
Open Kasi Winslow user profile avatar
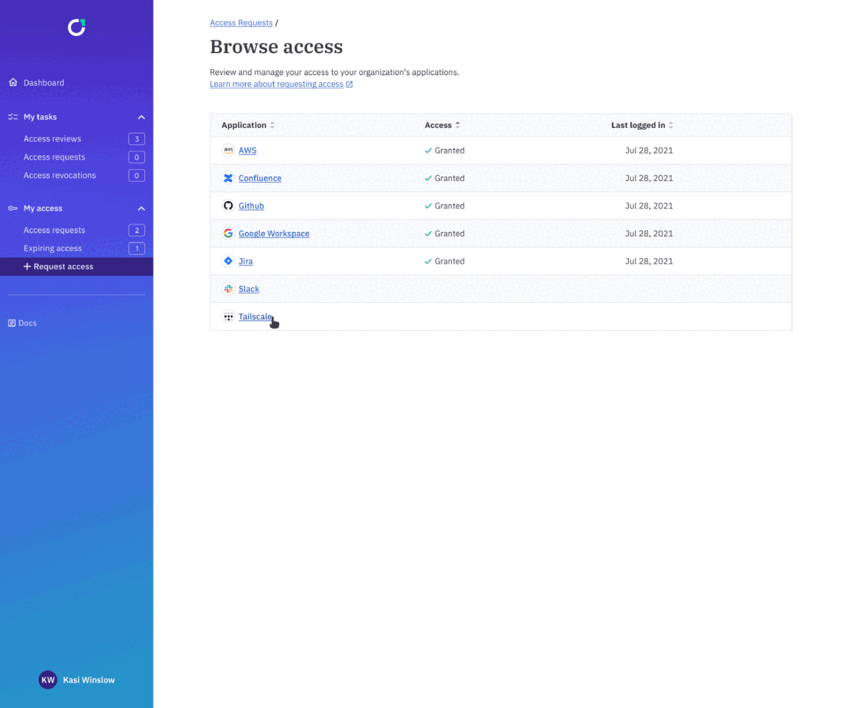pyautogui.click(x=48, y=680)
